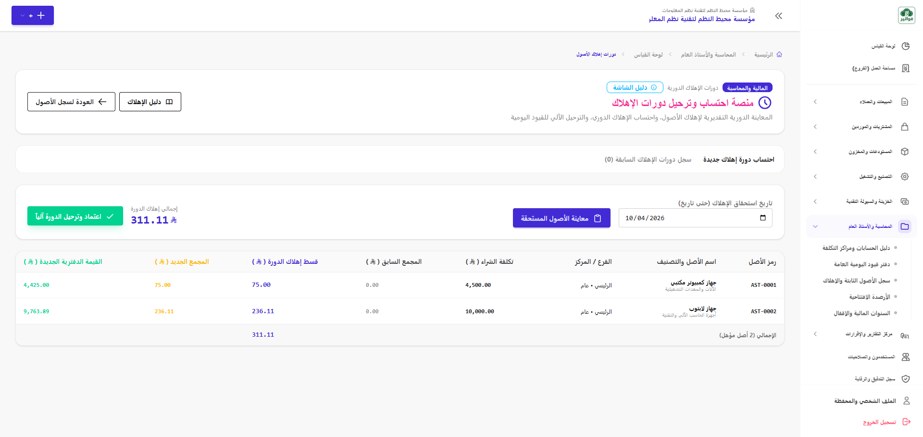Click audit log shield icon
Screen dimensions: 923x437
906,379
